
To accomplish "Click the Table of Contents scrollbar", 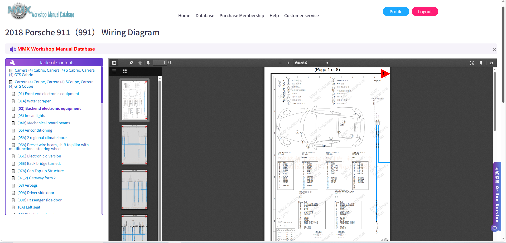I will coord(102,85).
